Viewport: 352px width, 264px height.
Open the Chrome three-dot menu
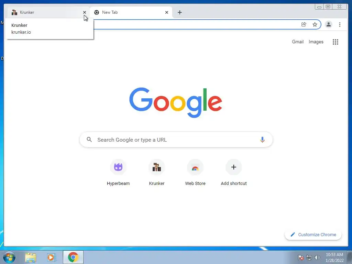pos(340,24)
